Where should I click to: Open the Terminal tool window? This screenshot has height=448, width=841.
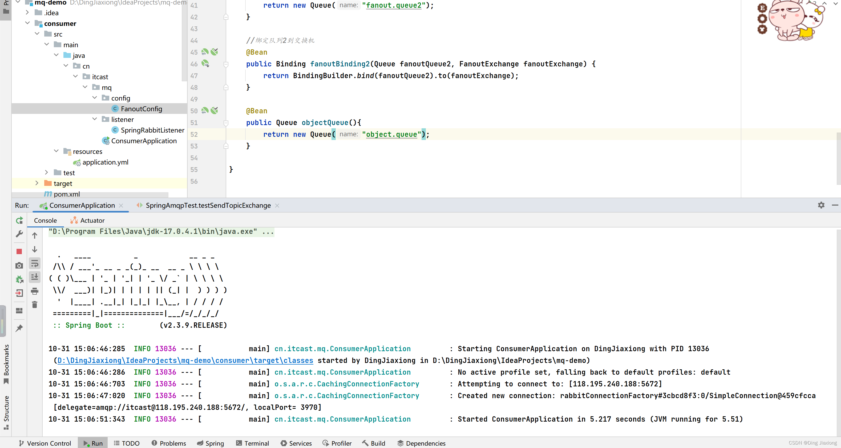252,443
